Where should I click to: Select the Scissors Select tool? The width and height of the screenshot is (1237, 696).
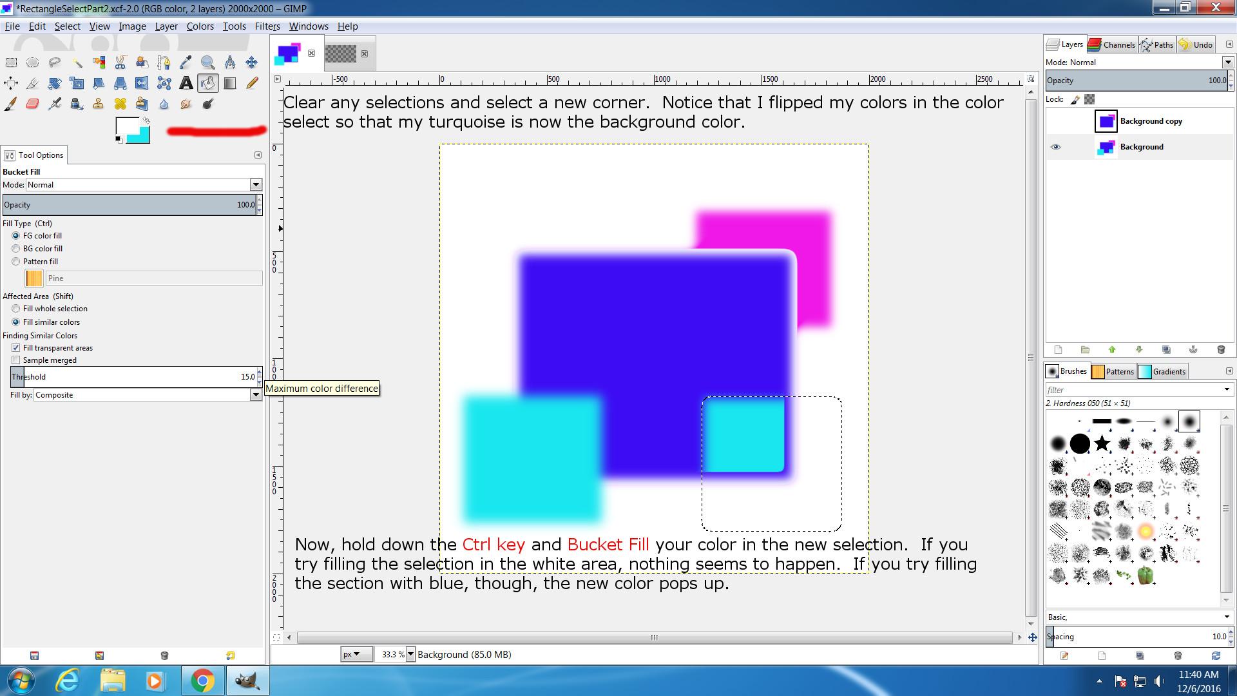pos(120,63)
